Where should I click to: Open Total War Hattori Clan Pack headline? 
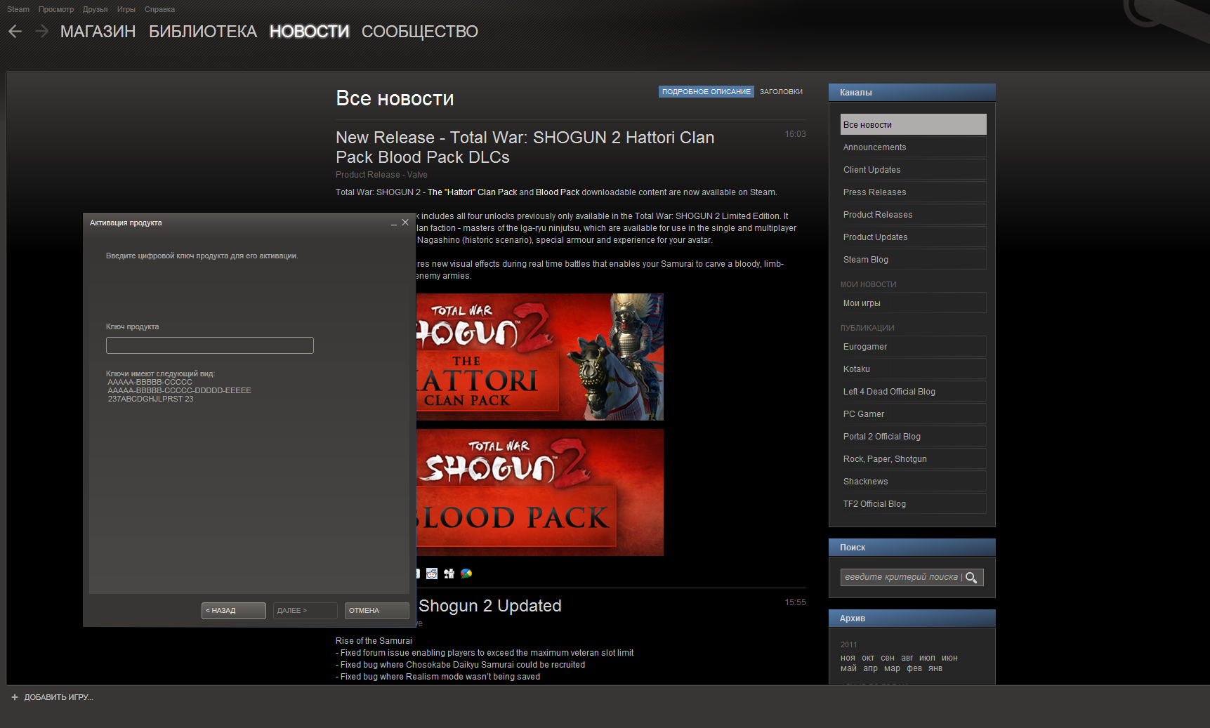[x=525, y=147]
